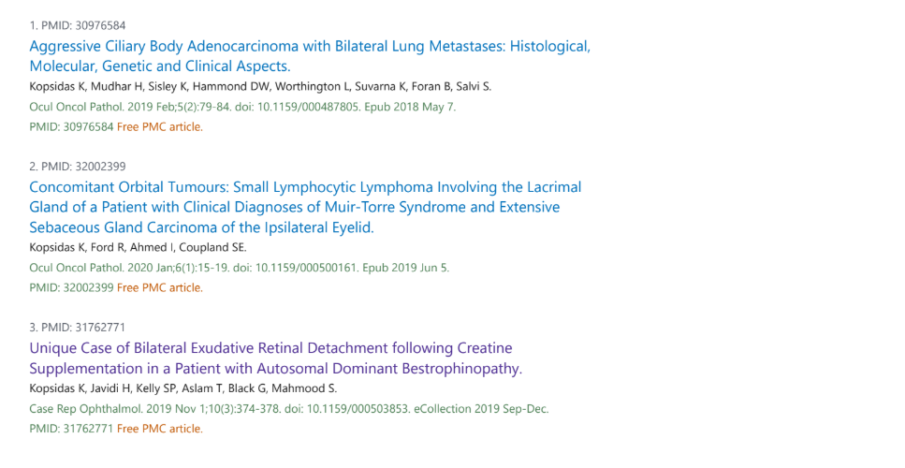The width and height of the screenshot is (905, 468).
Task: Click the doi 10.1159/000487805 text
Action: 309,107
